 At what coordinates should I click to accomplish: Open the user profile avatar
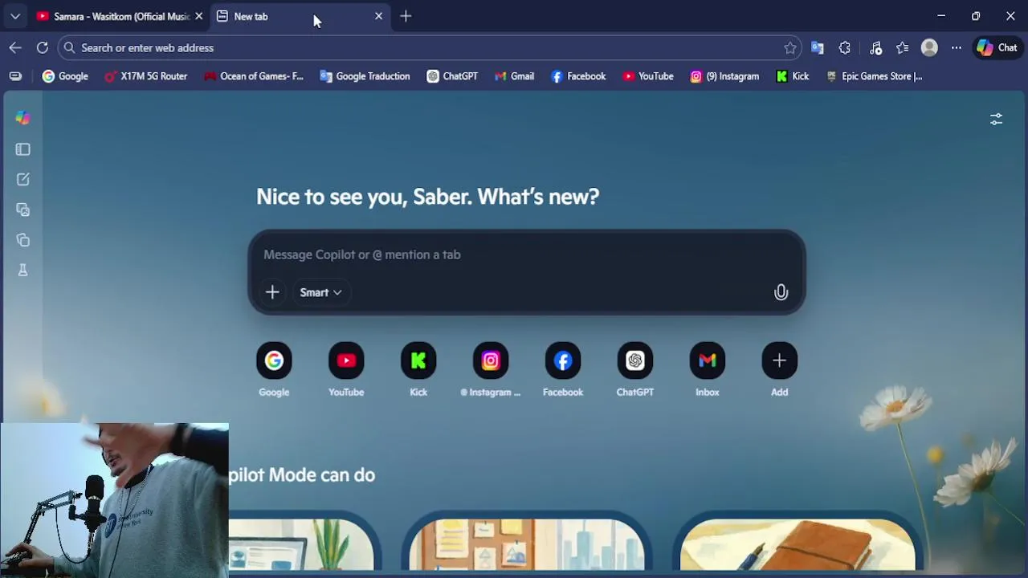pyautogui.click(x=929, y=48)
